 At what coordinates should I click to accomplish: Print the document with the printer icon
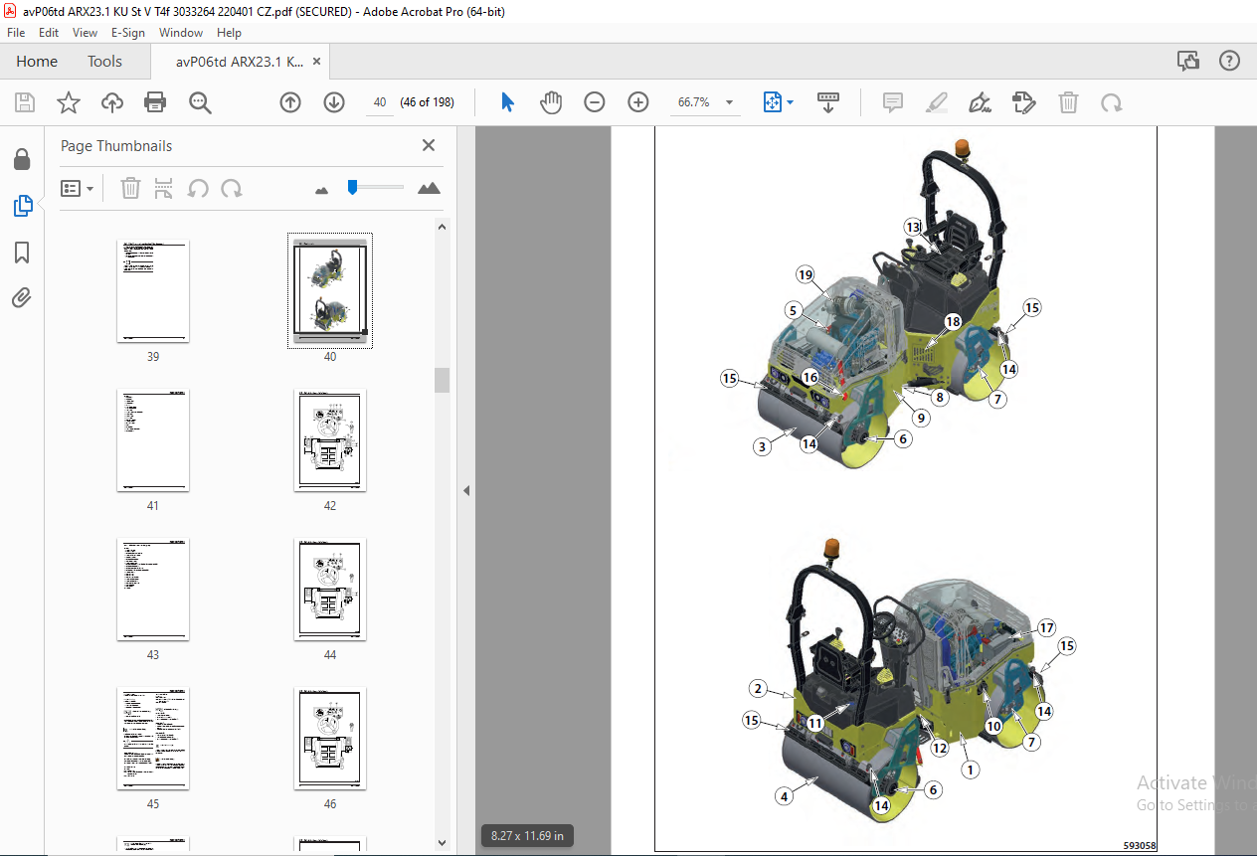tap(155, 102)
